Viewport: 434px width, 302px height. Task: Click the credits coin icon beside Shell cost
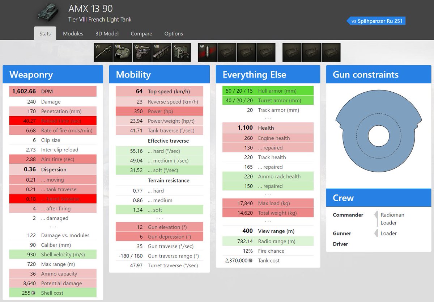pos(34,293)
